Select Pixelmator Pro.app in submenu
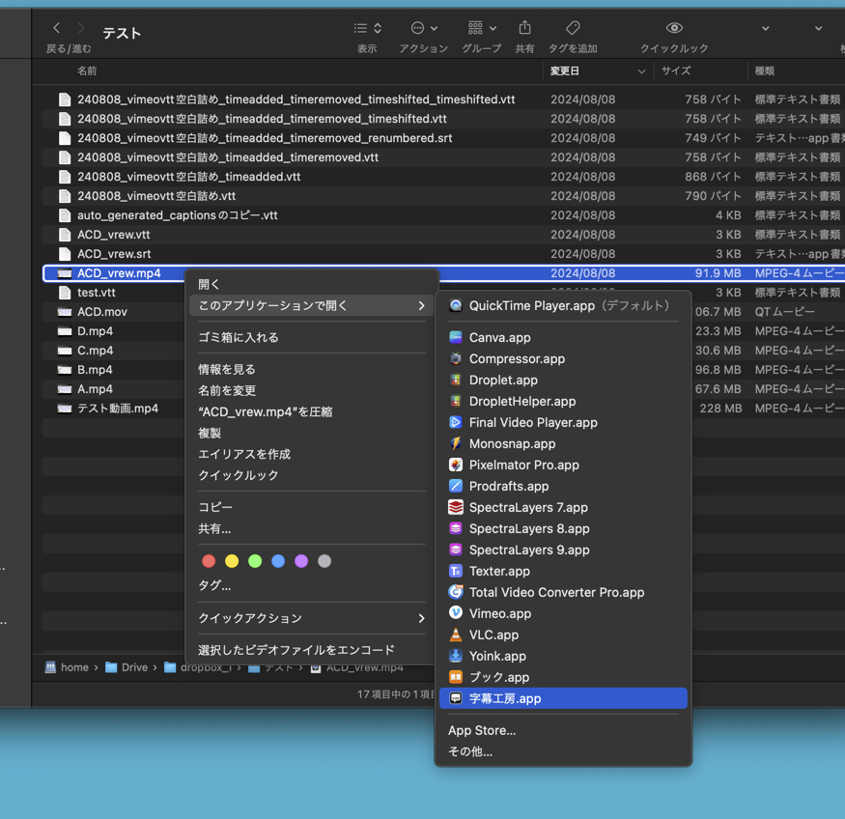This screenshot has width=845, height=819. 523,465
